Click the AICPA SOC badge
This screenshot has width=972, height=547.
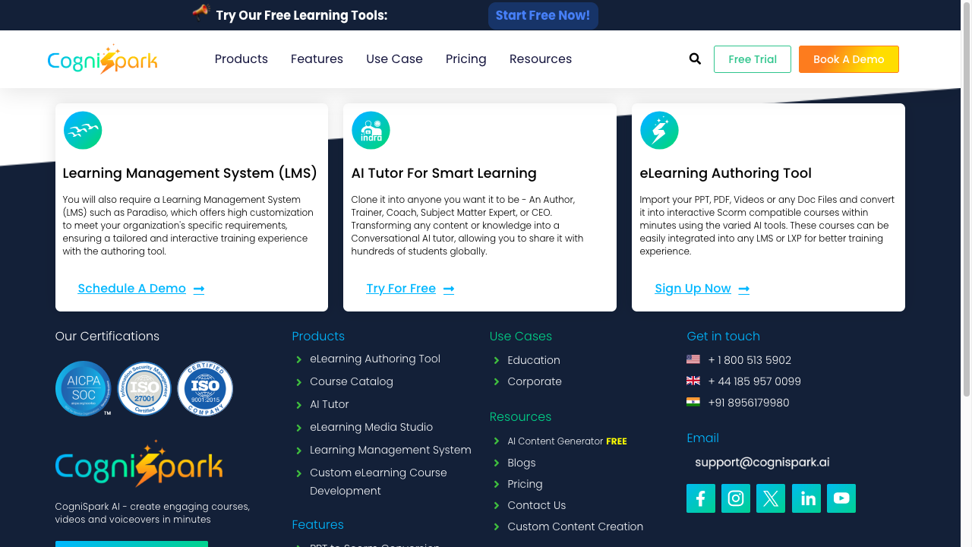[x=84, y=388]
